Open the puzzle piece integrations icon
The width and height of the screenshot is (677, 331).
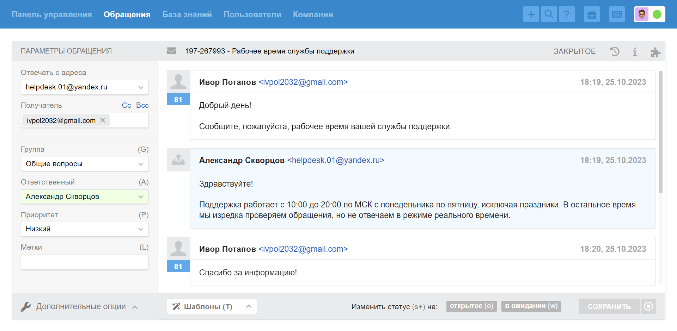[655, 52]
